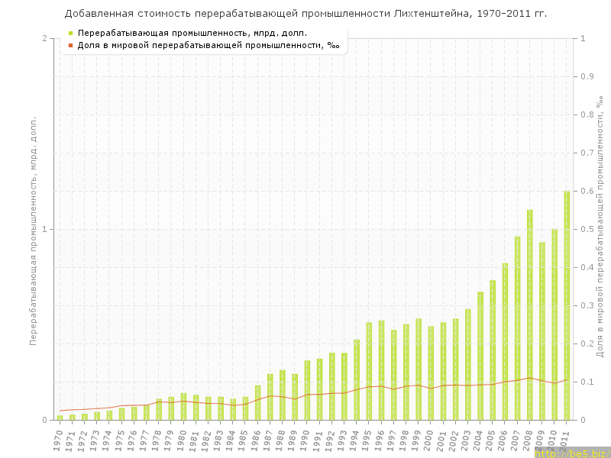
Task: Select the bar for year 1995
Action: click(x=369, y=371)
